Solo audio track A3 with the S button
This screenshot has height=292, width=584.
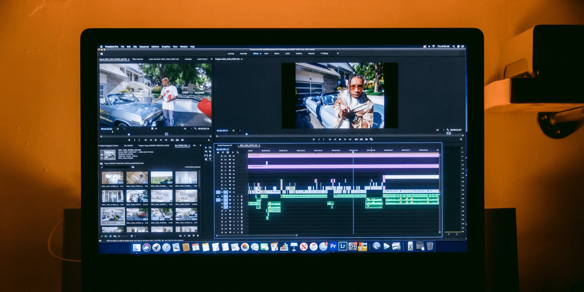pyautogui.click(x=238, y=204)
